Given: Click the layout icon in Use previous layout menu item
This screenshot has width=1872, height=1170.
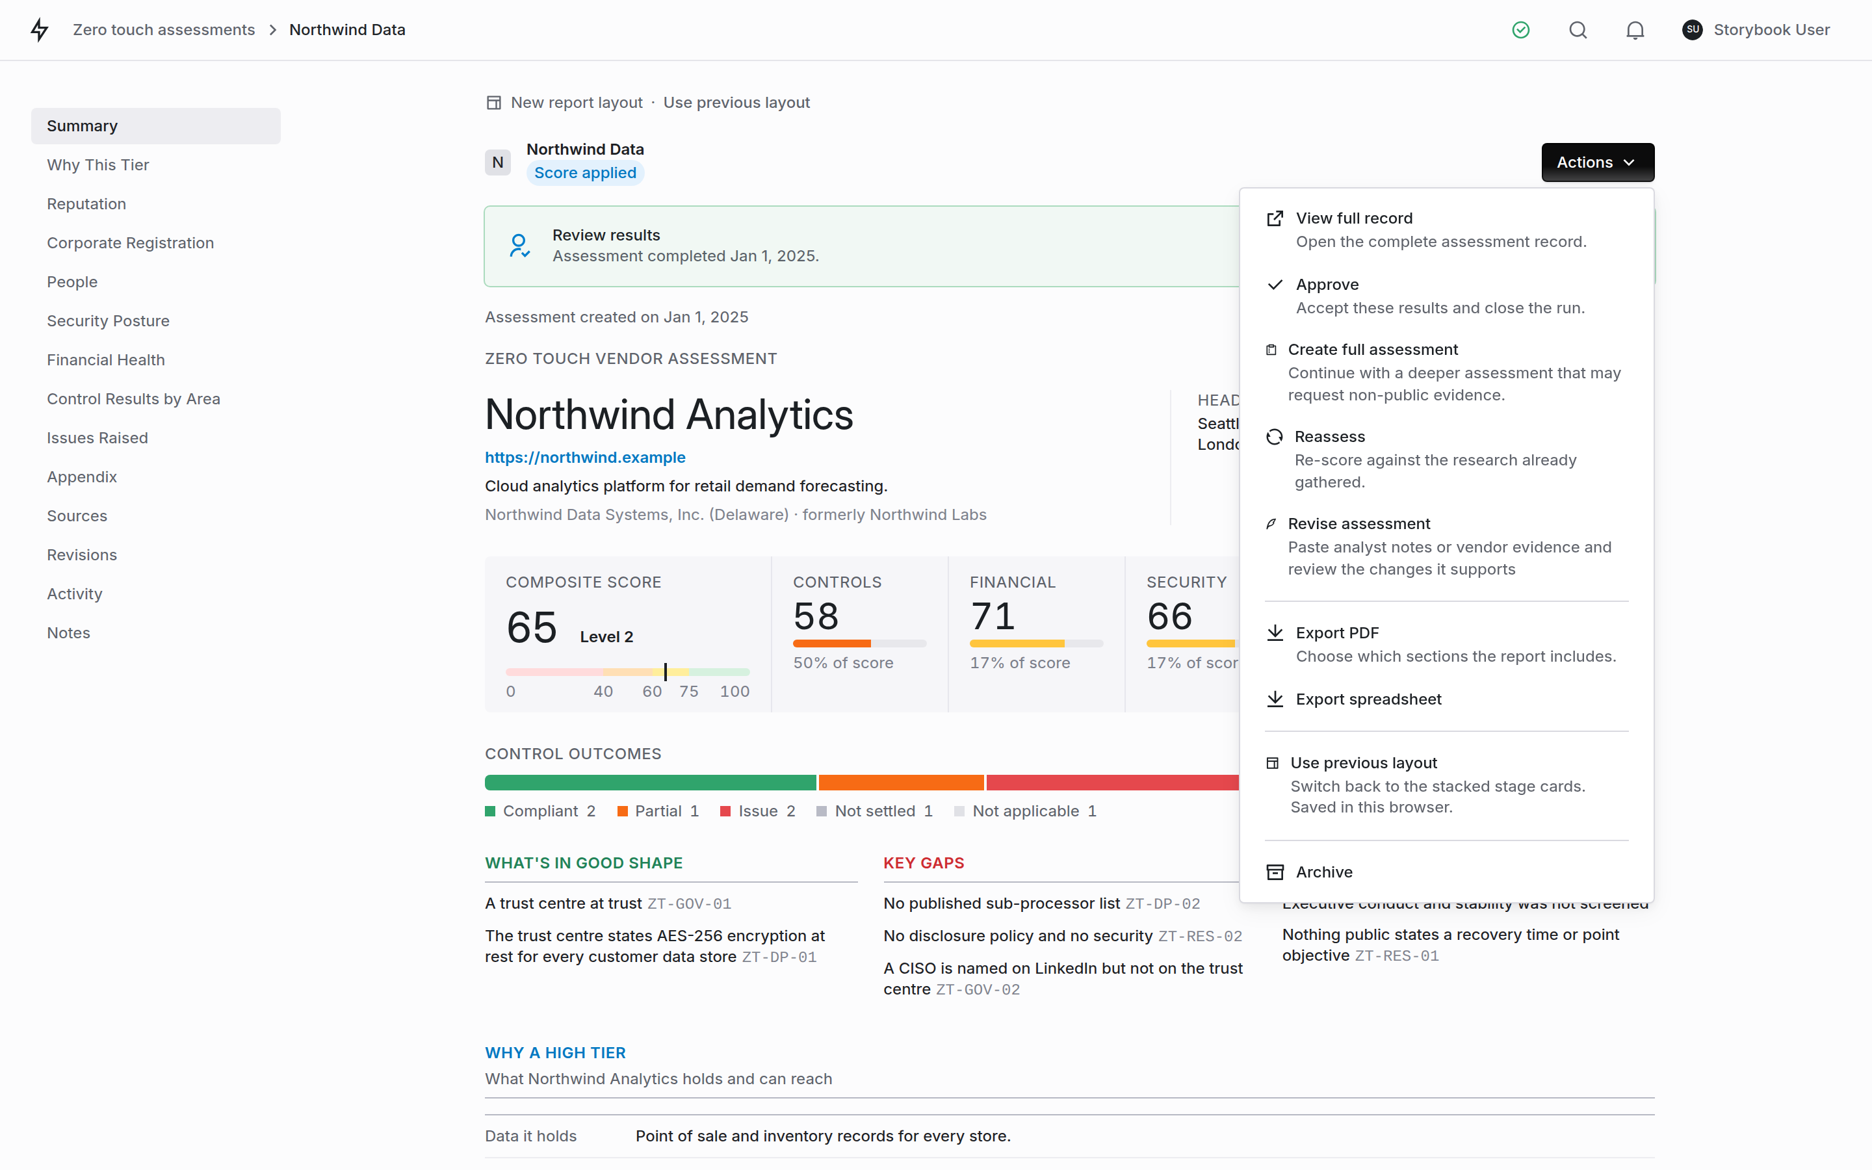Looking at the screenshot, I should (x=1273, y=763).
